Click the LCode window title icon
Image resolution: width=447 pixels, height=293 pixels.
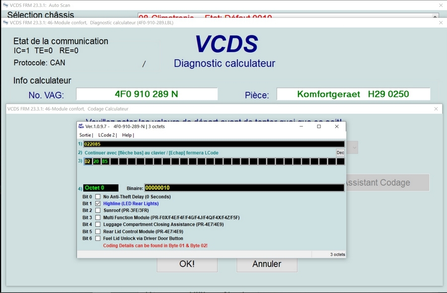(x=81, y=126)
